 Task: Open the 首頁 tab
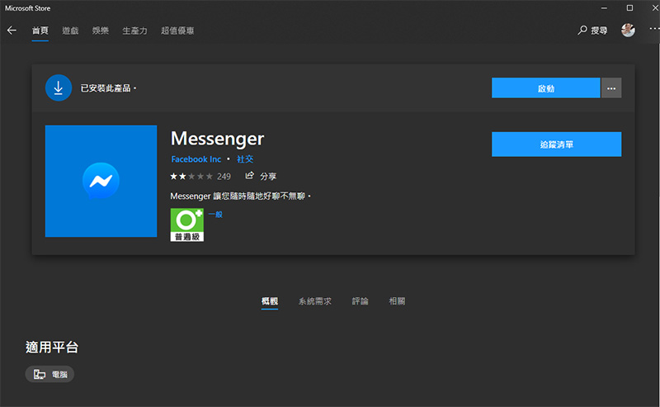(x=40, y=31)
